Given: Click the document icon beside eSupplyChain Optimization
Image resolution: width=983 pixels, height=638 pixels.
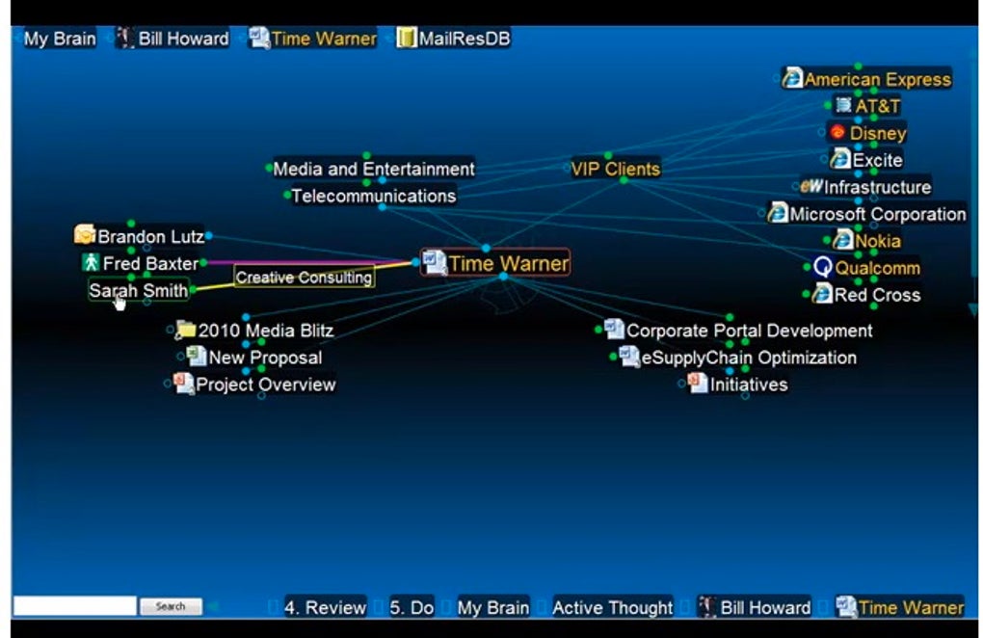Looking at the screenshot, I should point(628,356).
